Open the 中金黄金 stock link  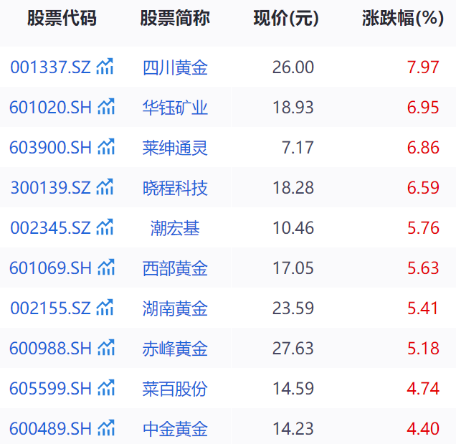175,429
